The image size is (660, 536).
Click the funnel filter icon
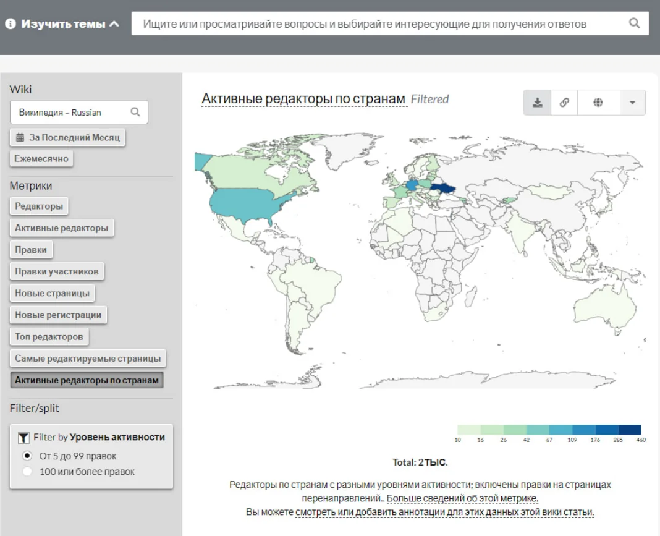(23, 438)
